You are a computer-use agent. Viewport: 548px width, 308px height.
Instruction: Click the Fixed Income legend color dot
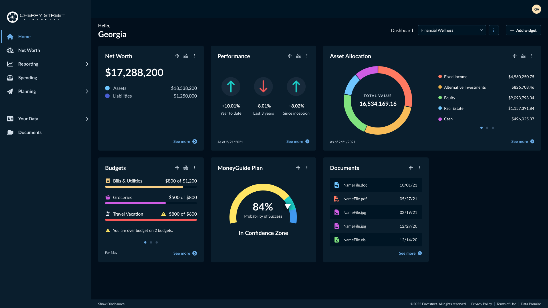click(440, 77)
